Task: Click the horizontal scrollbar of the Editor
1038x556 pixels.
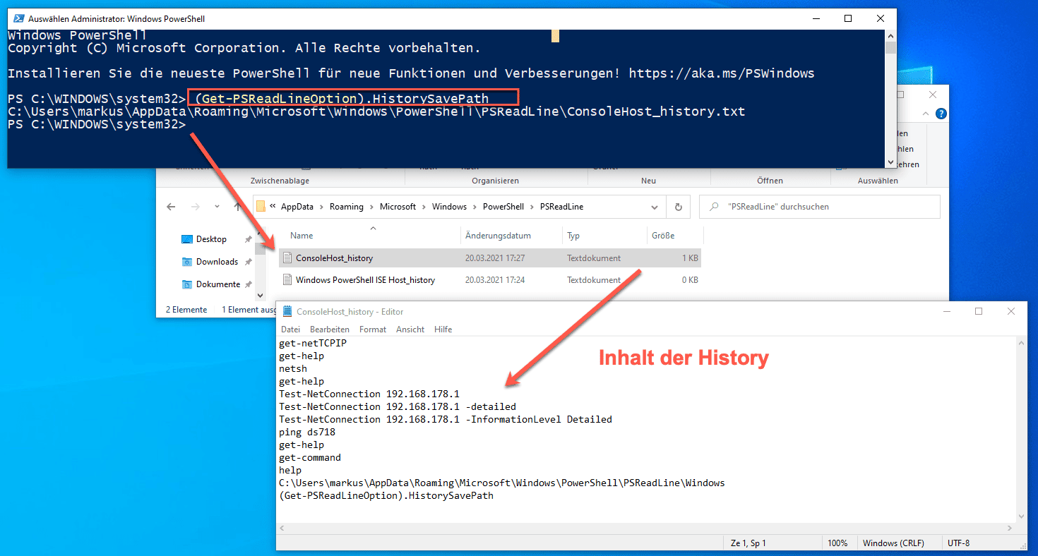Action: 636,527
